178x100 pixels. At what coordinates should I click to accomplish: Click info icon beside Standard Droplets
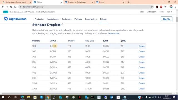[62, 24]
